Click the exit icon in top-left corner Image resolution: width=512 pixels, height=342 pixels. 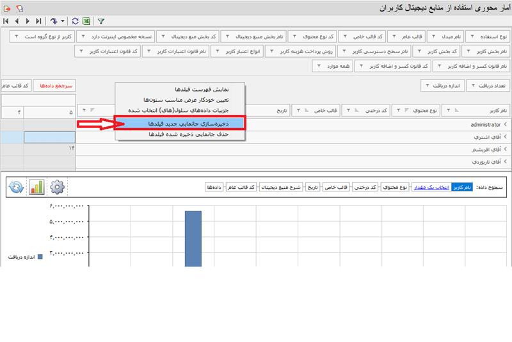coord(7,8)
